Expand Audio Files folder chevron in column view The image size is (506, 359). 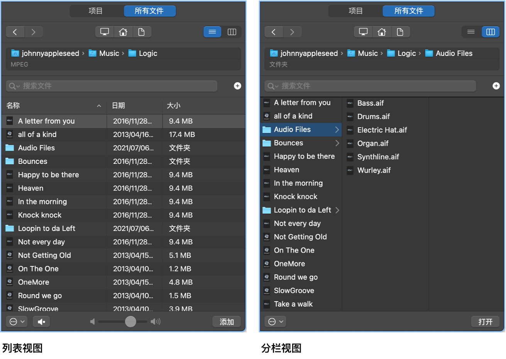pyautogui.click(x=337, y=130)
